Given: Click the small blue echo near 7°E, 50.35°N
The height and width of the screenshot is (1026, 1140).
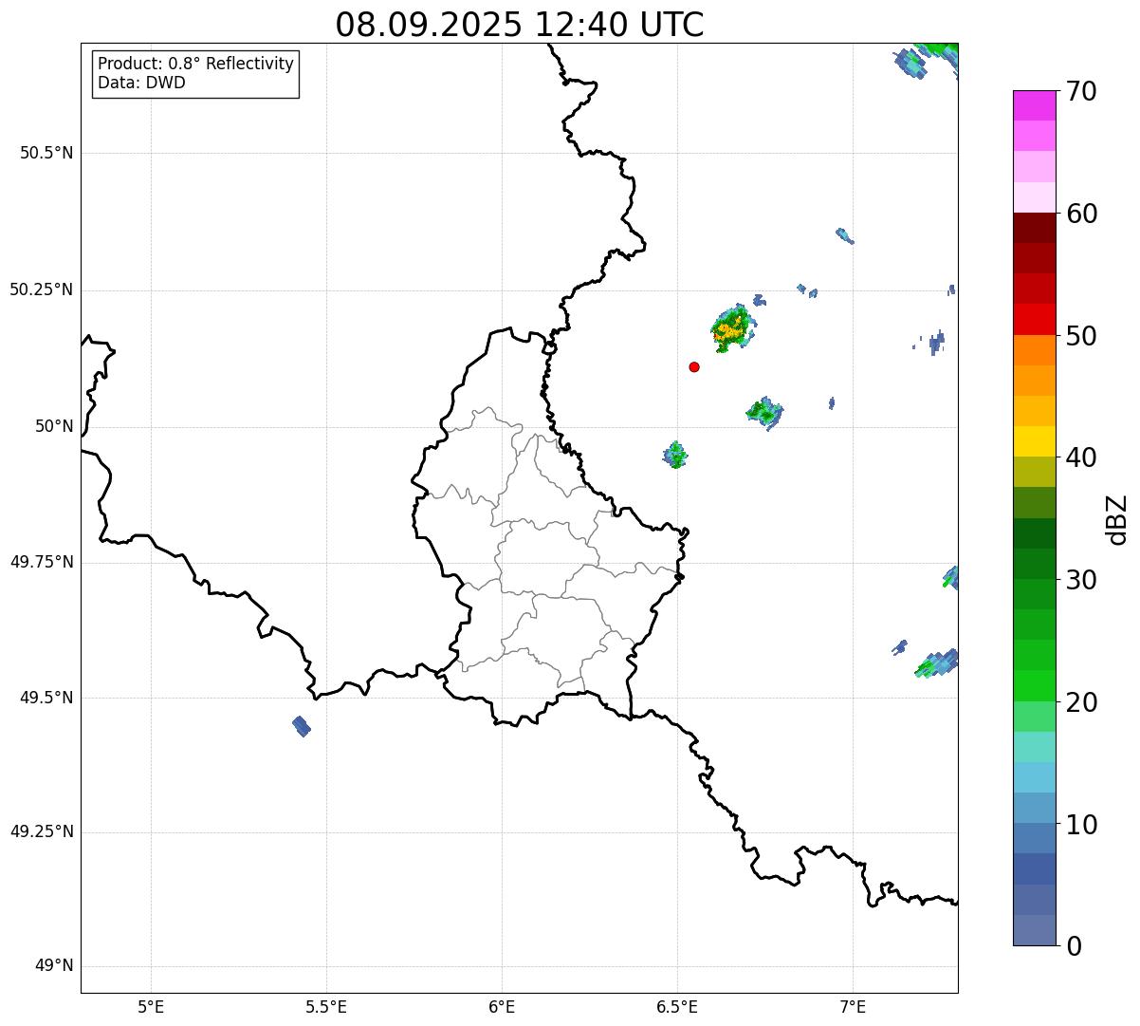Looking at the screenshot, I should (844, 235).
